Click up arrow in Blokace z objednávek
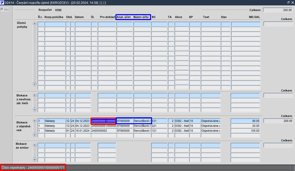Viewport: 295px width, 171px height. click(34, 120)
